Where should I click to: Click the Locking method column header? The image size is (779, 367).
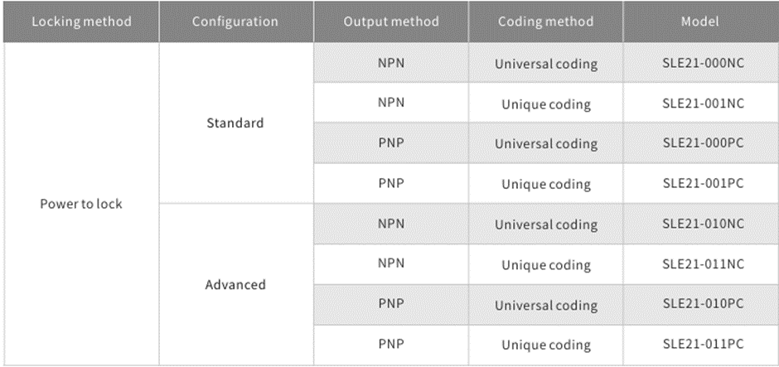[x=81, y=22]
